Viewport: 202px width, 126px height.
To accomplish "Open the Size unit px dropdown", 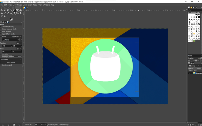I will coord(19,49).
